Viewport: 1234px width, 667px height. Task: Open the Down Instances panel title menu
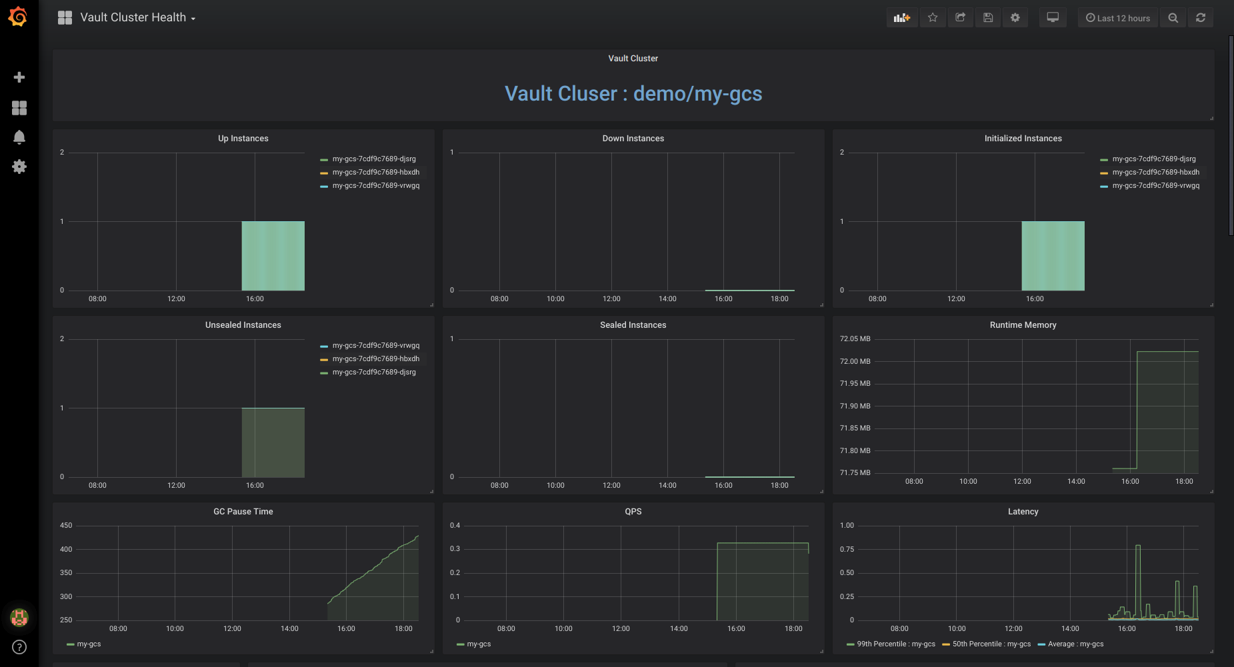tap(633, 138)
